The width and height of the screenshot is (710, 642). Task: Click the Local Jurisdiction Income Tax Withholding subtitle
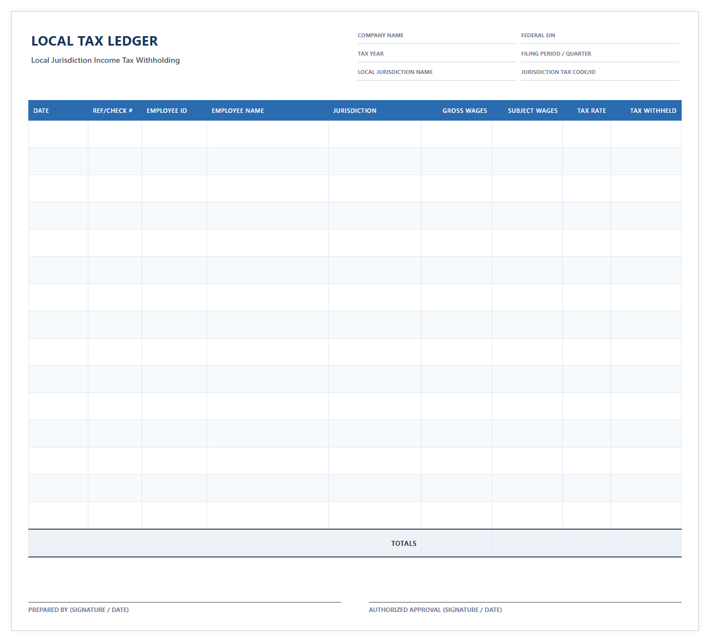(x=106, y=60)
